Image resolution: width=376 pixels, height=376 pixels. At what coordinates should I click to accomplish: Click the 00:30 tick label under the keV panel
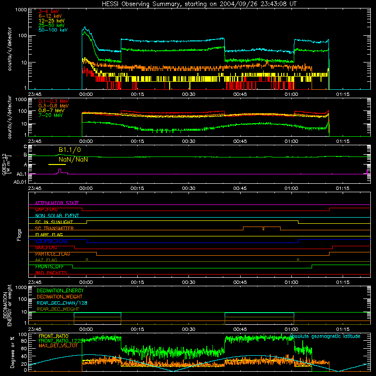(189, 94)
